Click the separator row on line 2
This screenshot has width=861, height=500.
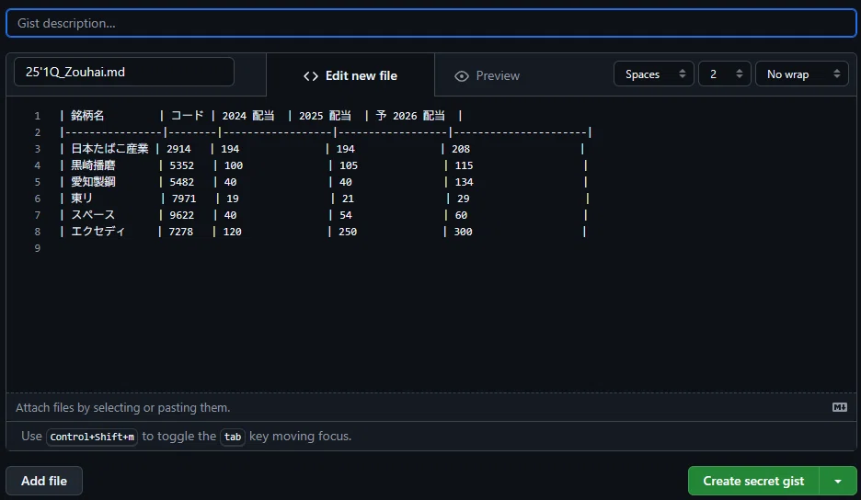pyautogui.click(x=326, y=132)
